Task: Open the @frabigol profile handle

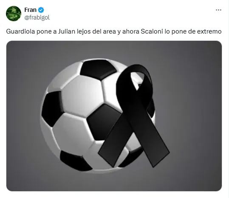Action: pos(37,17)
